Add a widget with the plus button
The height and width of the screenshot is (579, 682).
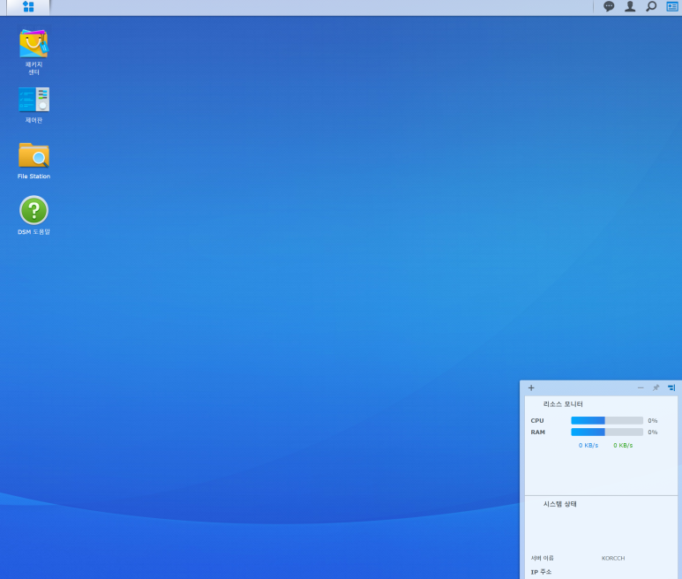click(x=531, y=387)
